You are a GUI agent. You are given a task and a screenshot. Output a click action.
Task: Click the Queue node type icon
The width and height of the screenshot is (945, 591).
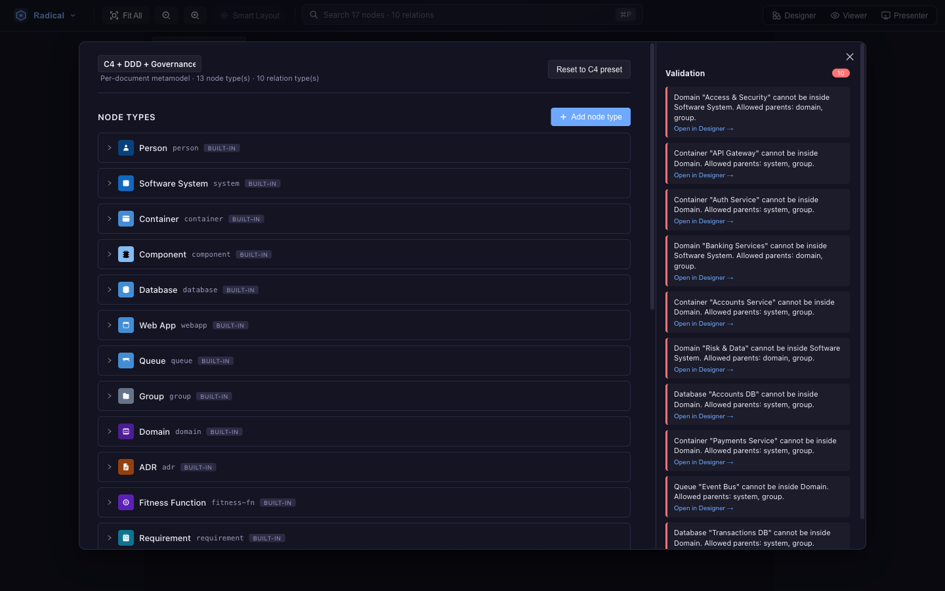pyautogui.click(x=126, y=361)
